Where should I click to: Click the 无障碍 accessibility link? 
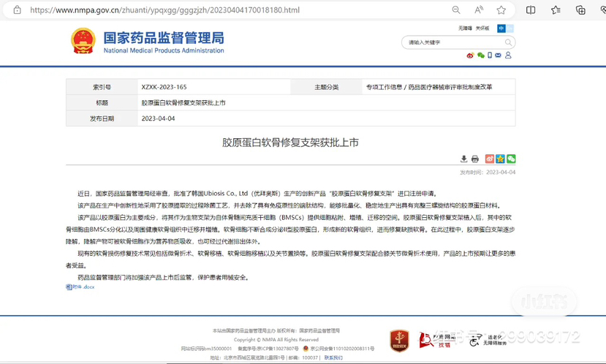click(465, 29)
